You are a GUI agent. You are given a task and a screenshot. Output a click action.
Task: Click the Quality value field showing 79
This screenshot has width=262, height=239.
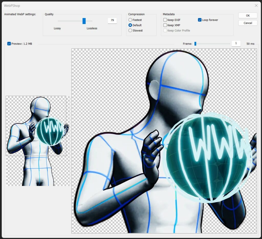click(x=112, y=20)
